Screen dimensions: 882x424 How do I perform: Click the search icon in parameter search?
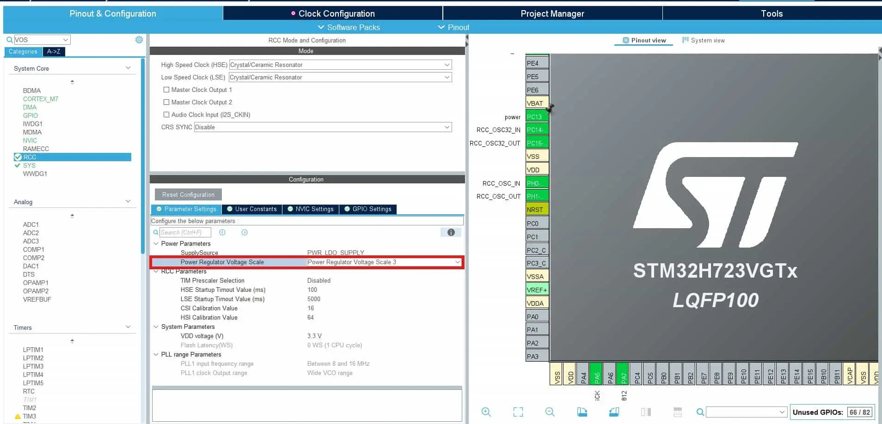click(x=156, y=232)
